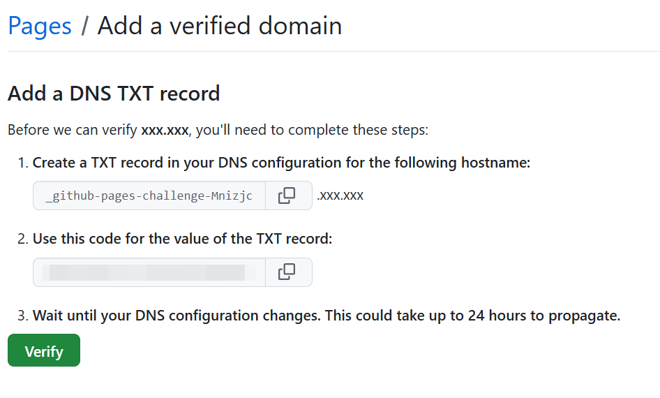Click the 'complete these steps:' phrase
This screenshot has width=660, height=398.
(358, 130)
